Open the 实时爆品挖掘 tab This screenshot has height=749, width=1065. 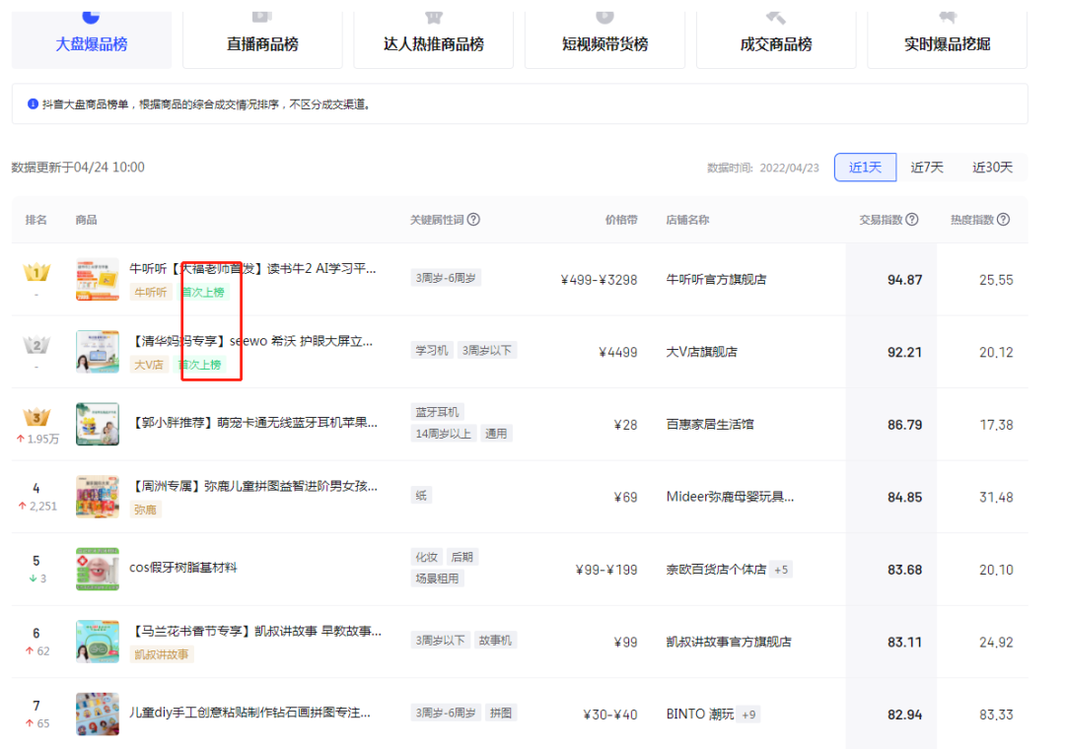947,38
